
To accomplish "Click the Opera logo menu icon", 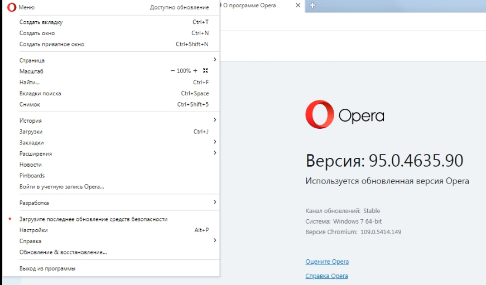I will [12, 7].
